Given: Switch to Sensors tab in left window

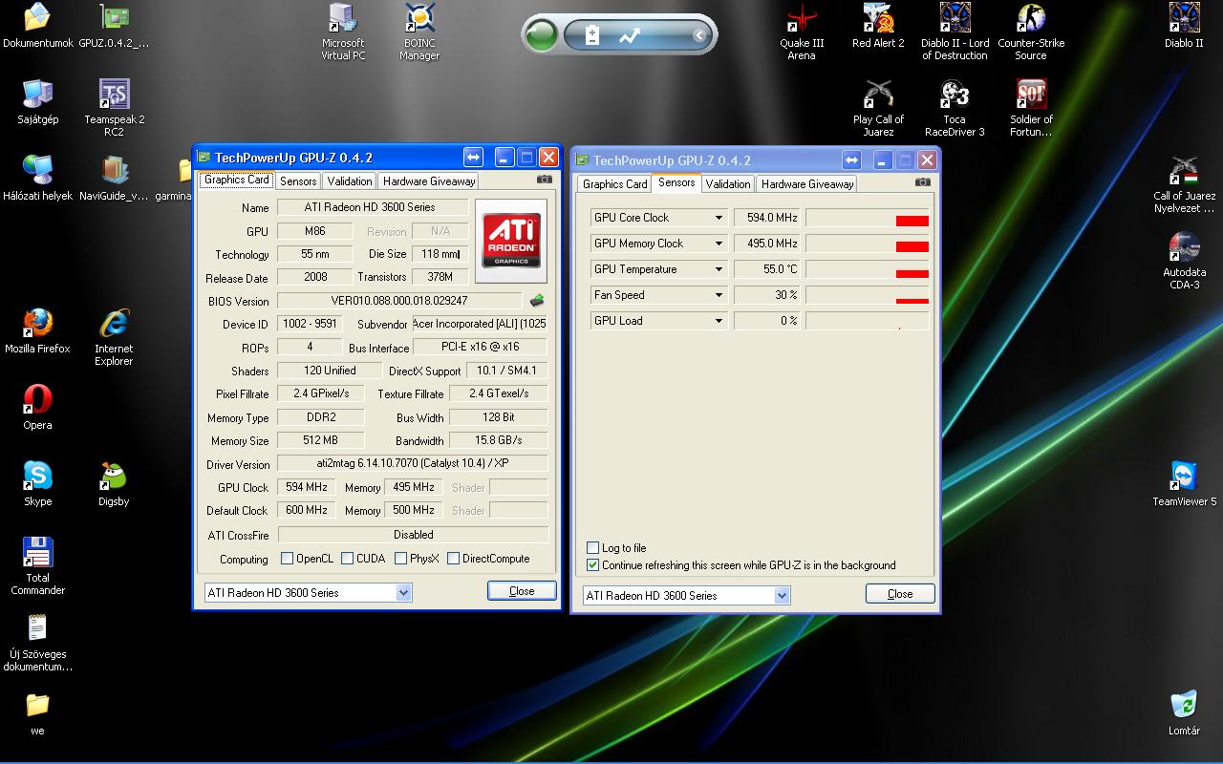Looking at the screenshot, I should pyautogui.click(x=298, y=181).
